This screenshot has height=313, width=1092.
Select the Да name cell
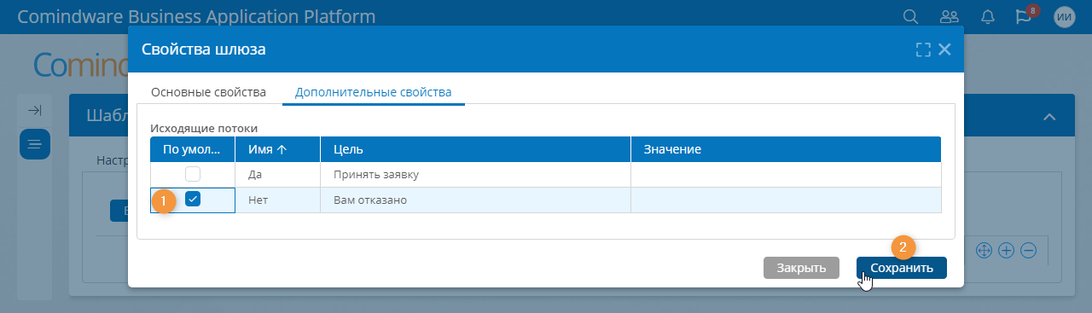click(277, 175)
